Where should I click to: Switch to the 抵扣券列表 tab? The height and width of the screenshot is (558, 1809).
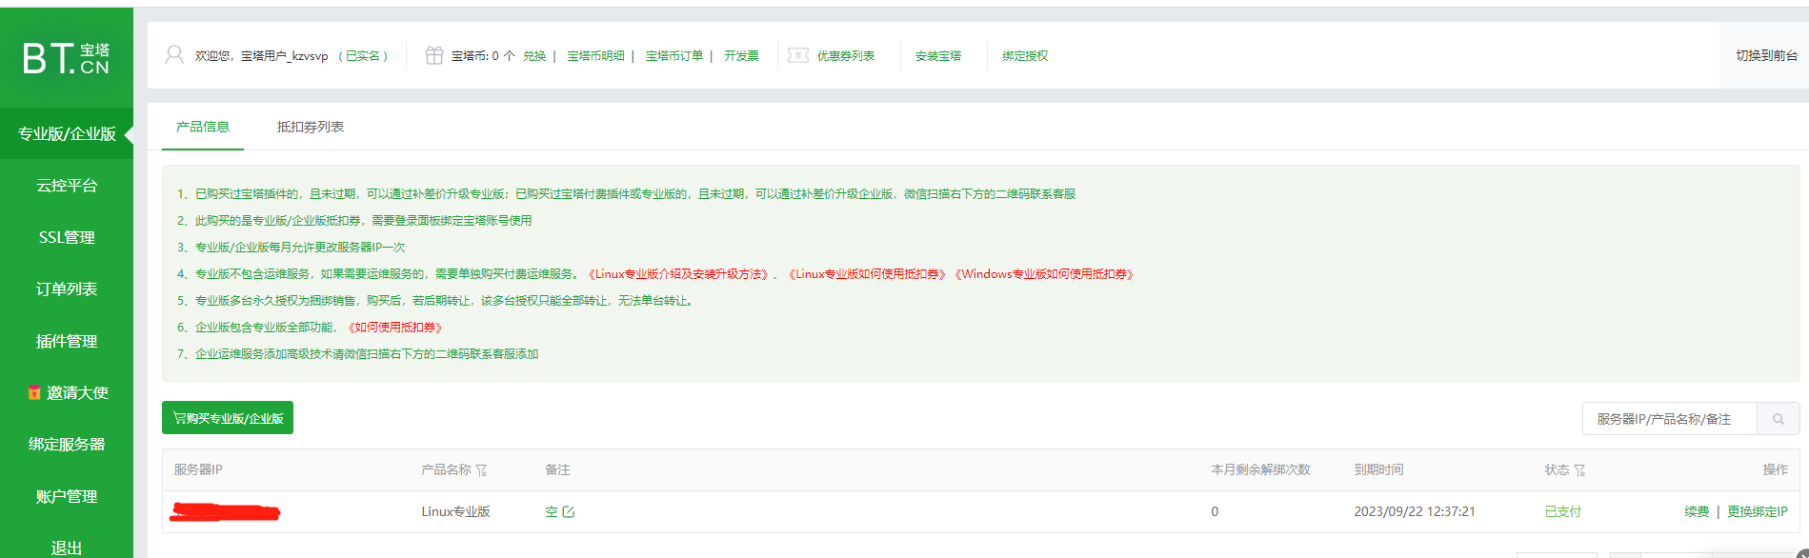[x=311, y=127]
